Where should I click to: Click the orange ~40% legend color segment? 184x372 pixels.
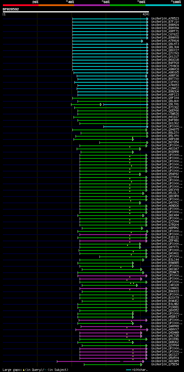click(x=56, y=5)
